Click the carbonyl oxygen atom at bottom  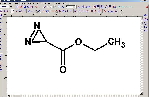coord(63,69)
